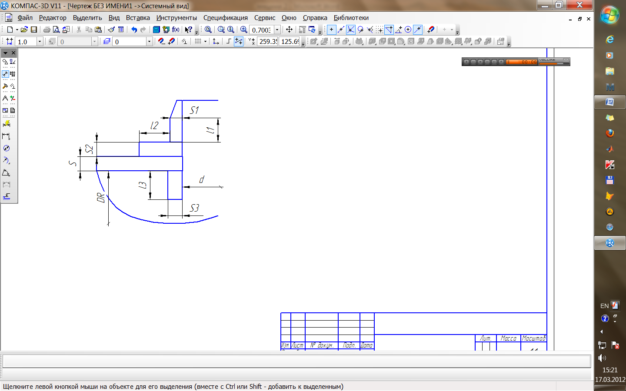Expand the zoom scale 0.7003 dropdown
The height and width of the screenshot is (391, 626).
(277, 30)
